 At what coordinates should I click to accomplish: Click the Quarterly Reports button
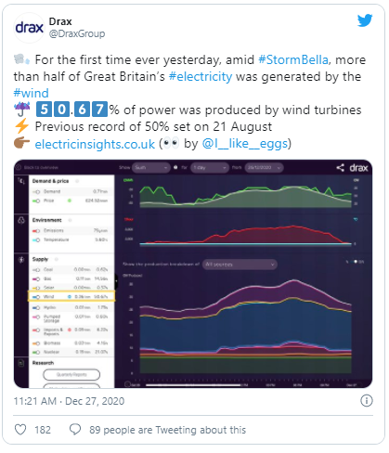pos(71,374)
